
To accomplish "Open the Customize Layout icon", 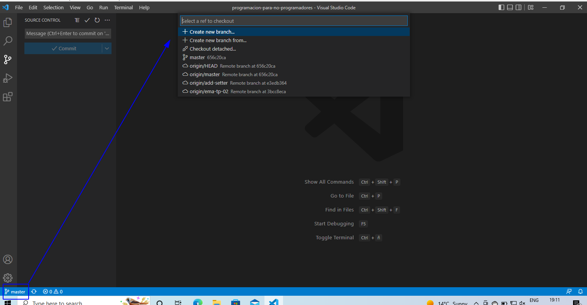I will (531, 7).
